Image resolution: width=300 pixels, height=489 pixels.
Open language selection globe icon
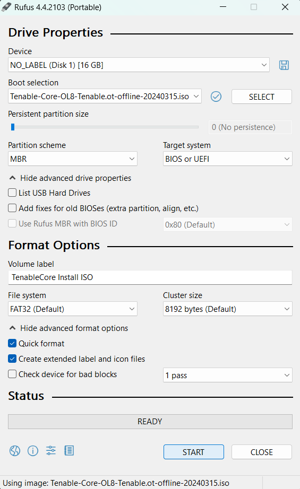point(15,451)
